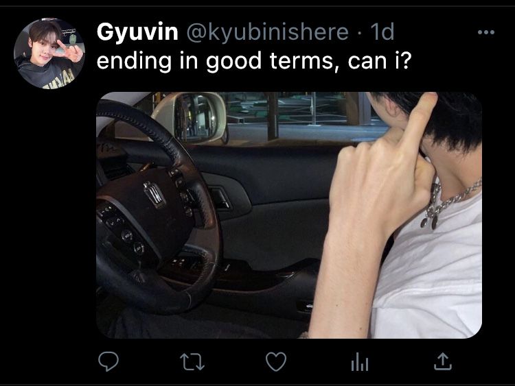The width and height of the screenshot is (515, 386).
Task: Tap the steering wheel emblem in the photo
Action: [x=154, y=194]
